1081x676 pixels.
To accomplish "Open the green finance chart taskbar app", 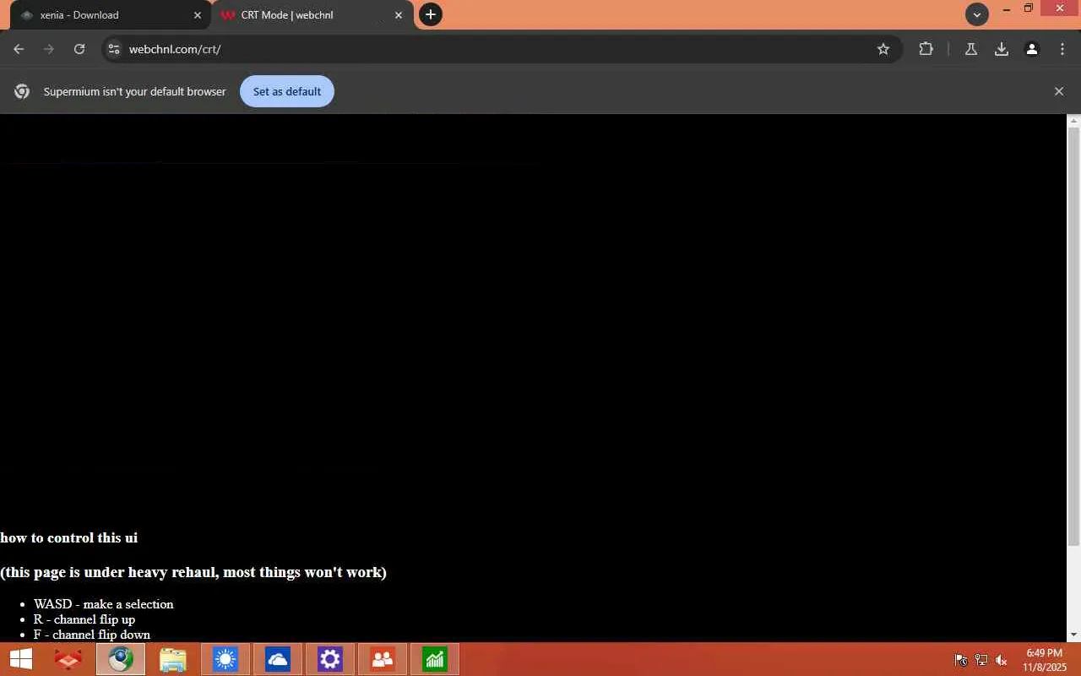I will (x=434, y=659).
